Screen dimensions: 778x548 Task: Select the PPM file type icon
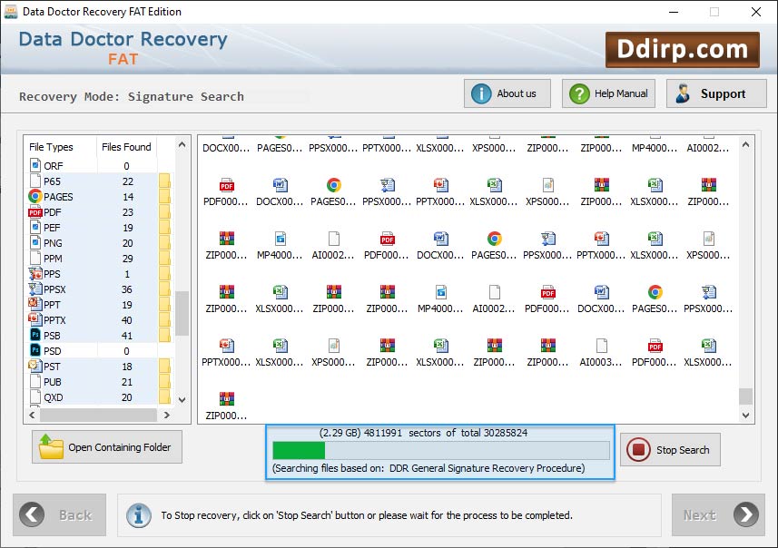pyautogui.click(x=35, y=258)
